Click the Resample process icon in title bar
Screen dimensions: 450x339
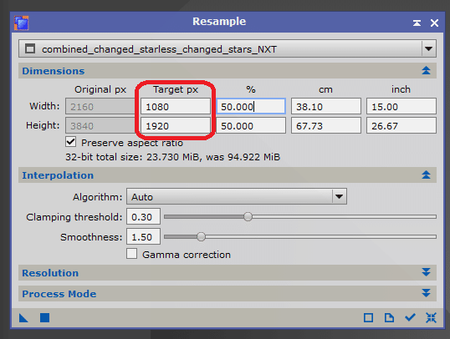[x=22, y=23]
